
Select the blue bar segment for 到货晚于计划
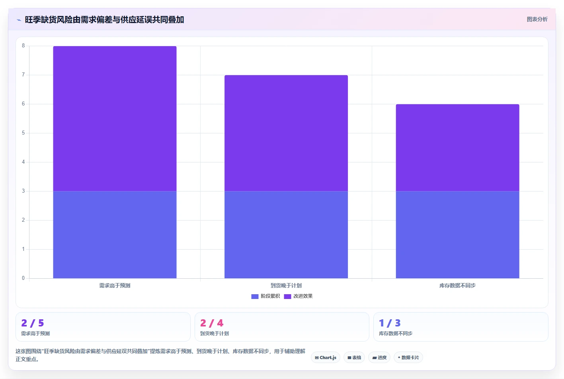(286, 234)
